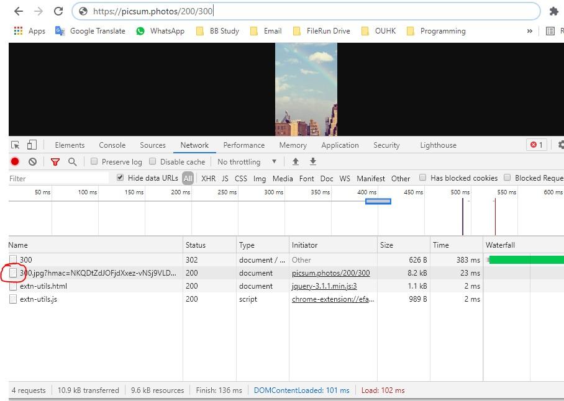Open network search magnifier icon

click(72, 161)
